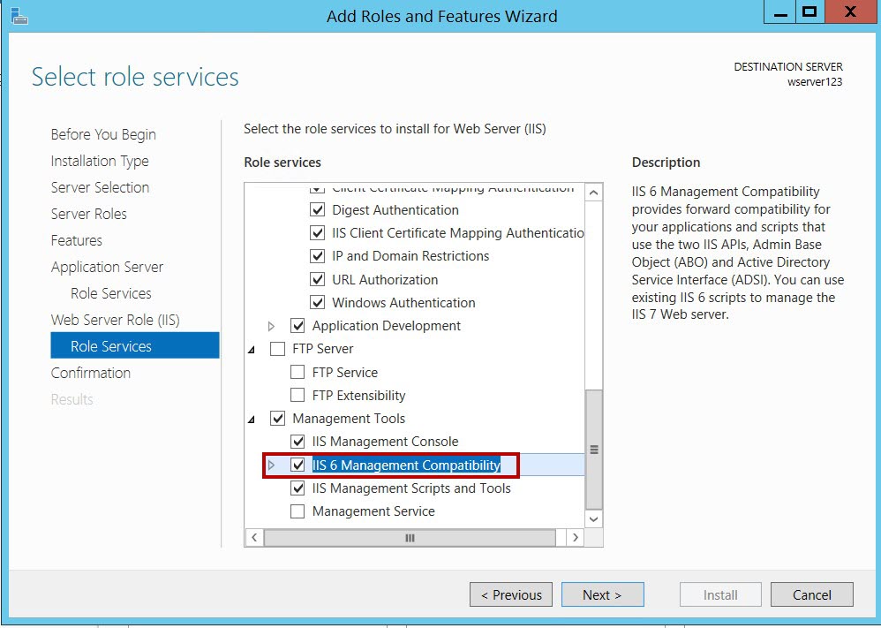Click the Next button
The height and width of the screenshot is (628, 881).
tap(602, 594)
